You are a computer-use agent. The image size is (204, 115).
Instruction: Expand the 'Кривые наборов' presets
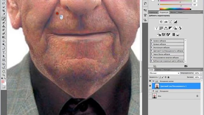(151, 44)
